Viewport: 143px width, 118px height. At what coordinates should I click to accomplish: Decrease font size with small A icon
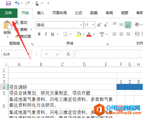[106, 25]
